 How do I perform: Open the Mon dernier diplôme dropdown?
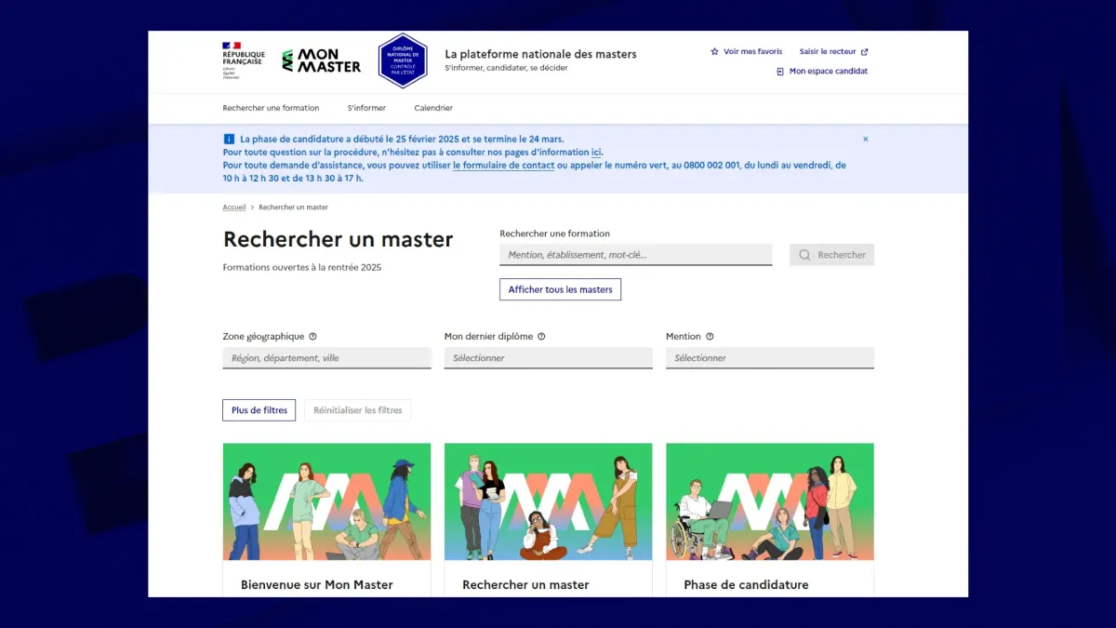pos(548,358)
